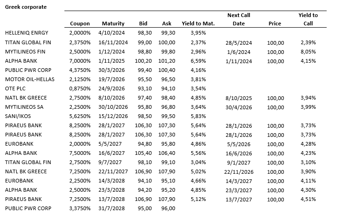Click the Yield to Call header
Viewport: 340px width, 218px height.
tap(308, 19)
